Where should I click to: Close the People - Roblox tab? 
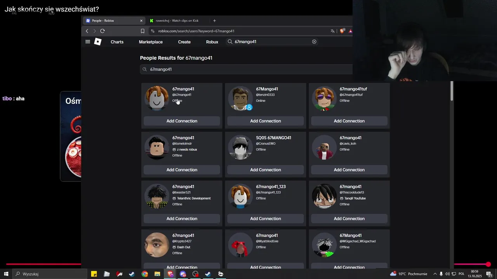point(141,21)
